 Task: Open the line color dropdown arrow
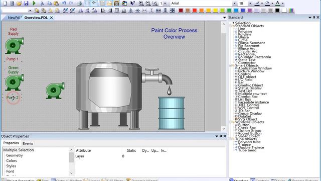click(x=262, y=4)
